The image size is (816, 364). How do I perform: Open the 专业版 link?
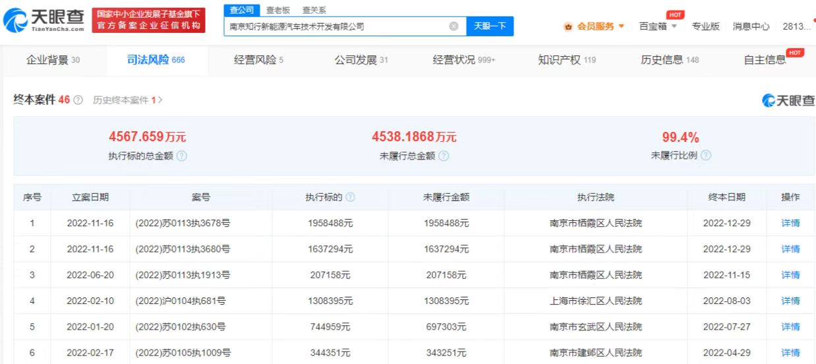coord(705,26)
